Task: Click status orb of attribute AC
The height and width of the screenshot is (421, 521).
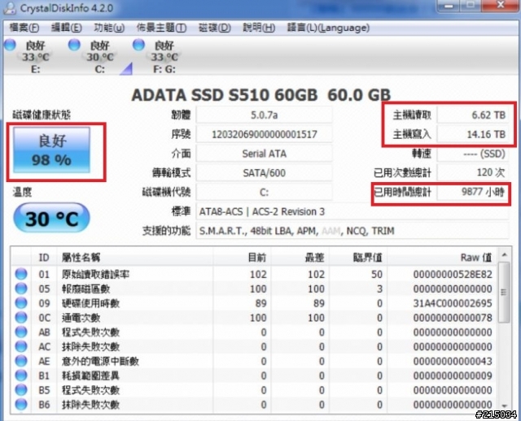Action: [21, 346]
